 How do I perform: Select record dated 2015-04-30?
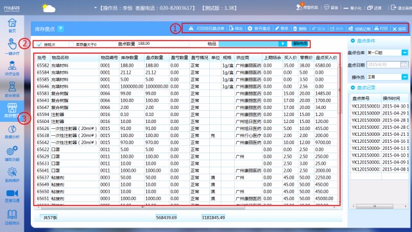point(379,106)
